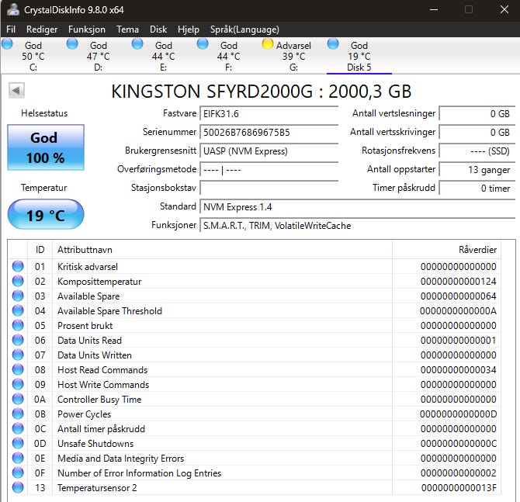Click status orb for Kritisk advarsel row

tap(18, 267)
